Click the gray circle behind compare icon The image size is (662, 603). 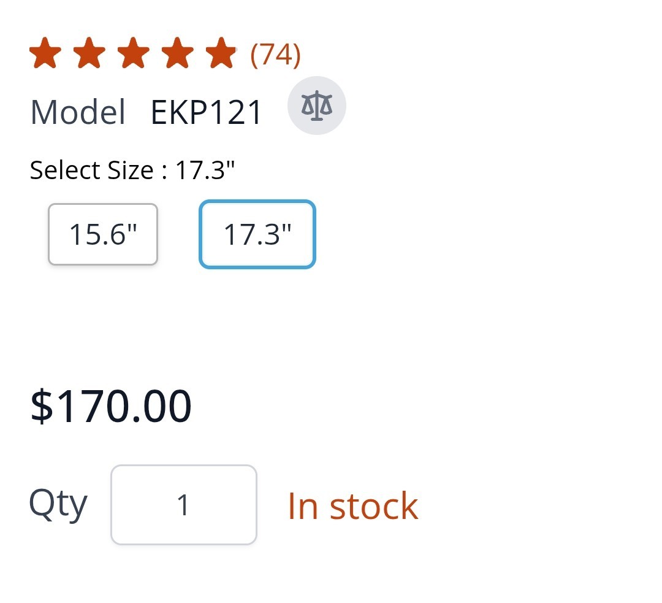point(317,106)
